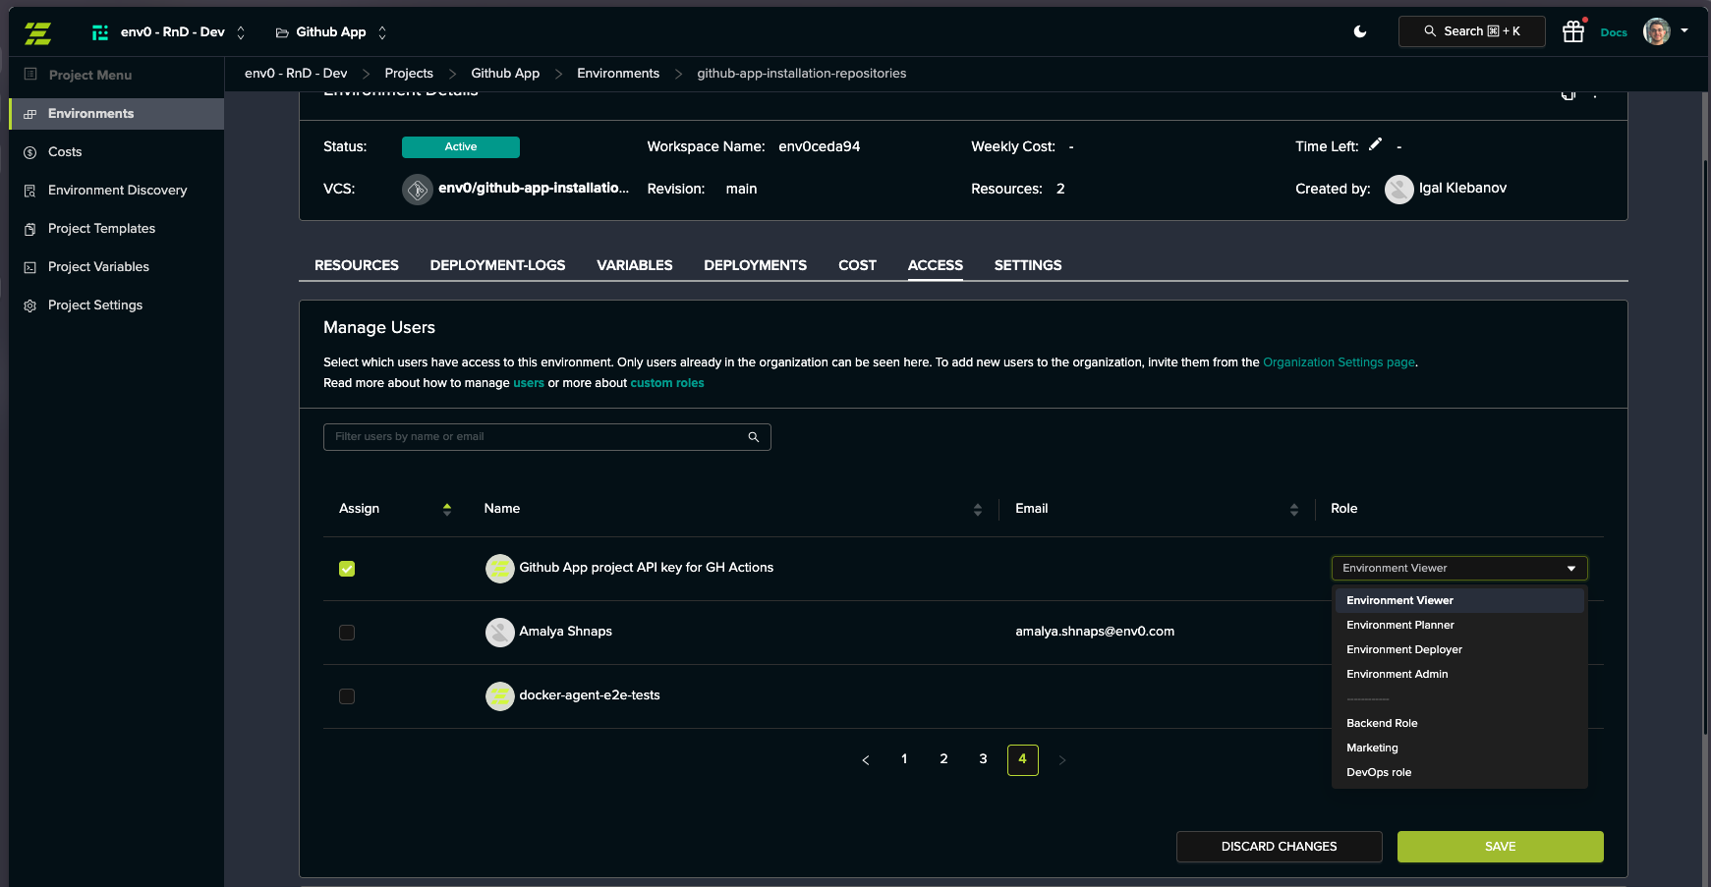Click the pencil icon next to Time Left

click(1375, 143)
